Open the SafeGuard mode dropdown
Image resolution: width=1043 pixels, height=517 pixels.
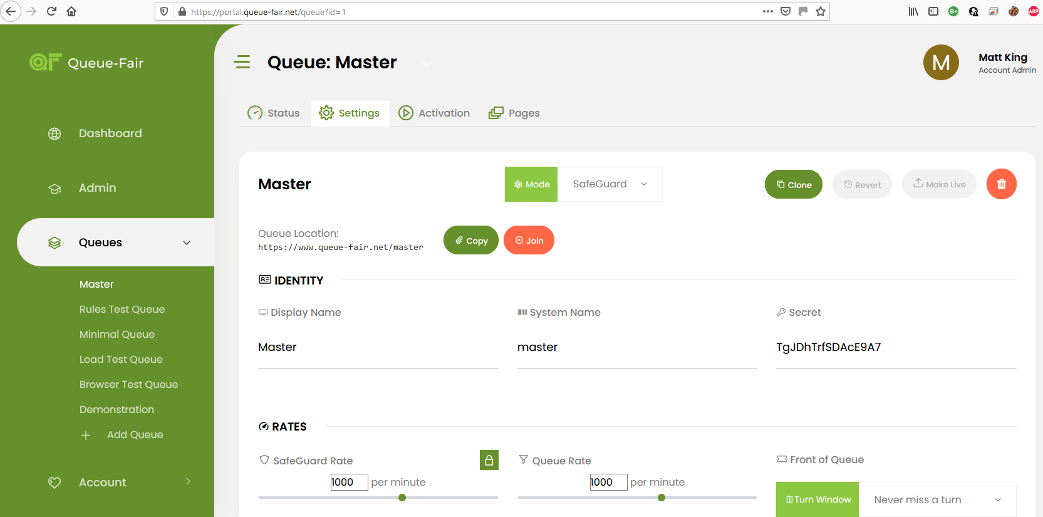click(x=610, y=184)
